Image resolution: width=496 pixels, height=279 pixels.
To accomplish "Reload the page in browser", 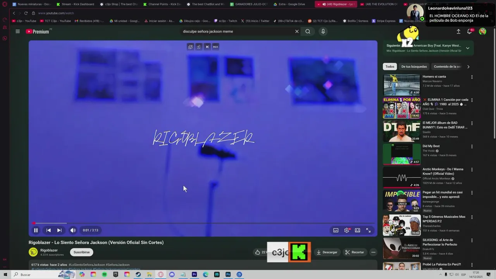I will click(26, 13).
